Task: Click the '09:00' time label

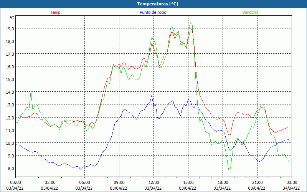Action: [x=119, y=183]
